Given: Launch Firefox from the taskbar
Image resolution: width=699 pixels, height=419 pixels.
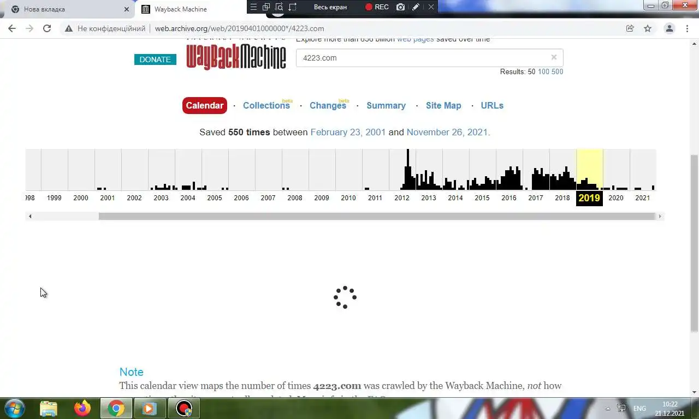Looking at the screenshot, I should (x=82, y=408).
